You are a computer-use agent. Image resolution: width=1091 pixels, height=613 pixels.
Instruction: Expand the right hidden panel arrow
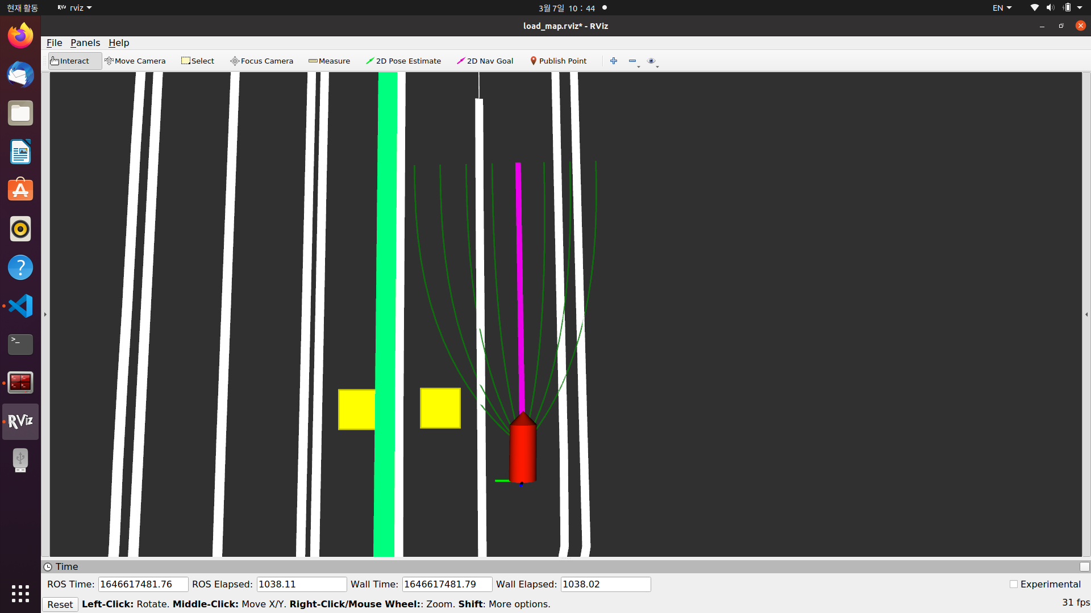click(x=1086, y=314)
